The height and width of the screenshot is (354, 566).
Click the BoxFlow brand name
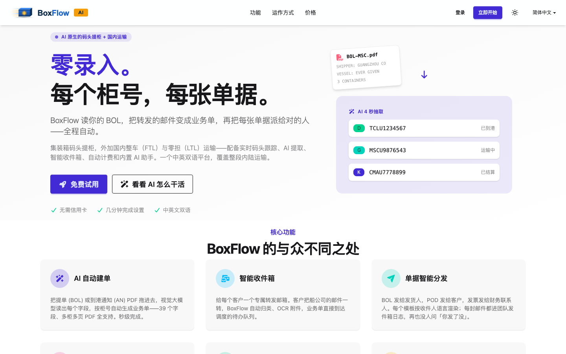(x=53, y=13)
